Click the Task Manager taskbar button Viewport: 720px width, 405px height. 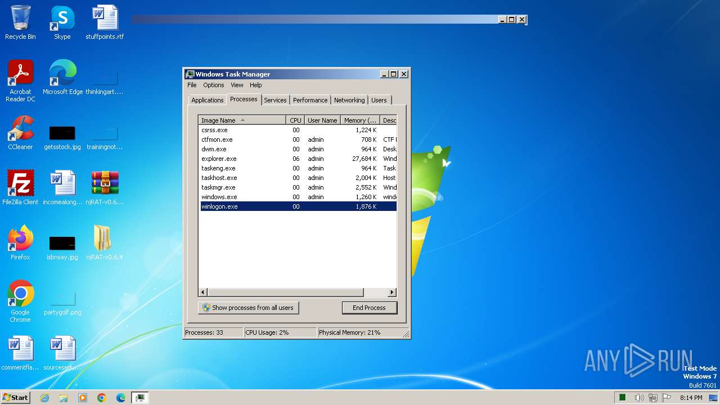click(x=139, y=398)
